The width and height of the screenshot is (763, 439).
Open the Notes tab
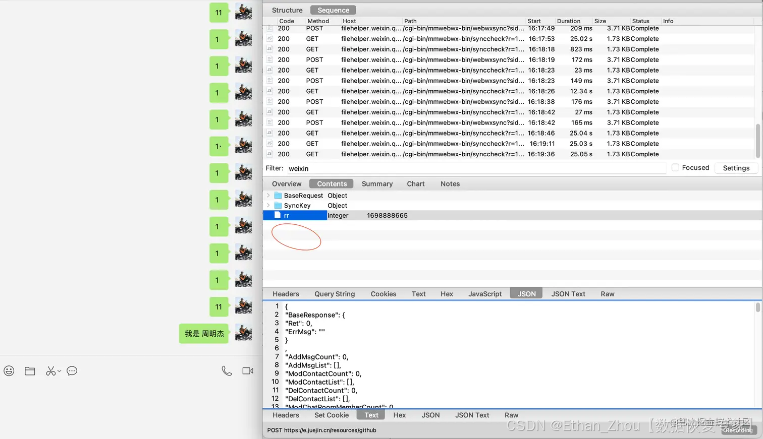click(450, 184)
